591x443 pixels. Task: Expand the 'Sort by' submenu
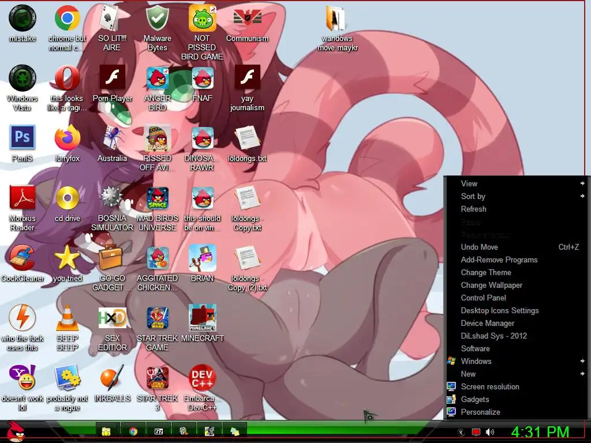tap(515, 196)
